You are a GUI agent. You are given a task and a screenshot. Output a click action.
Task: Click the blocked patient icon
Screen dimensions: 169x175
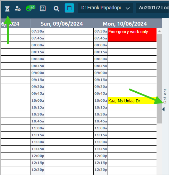(x=18, y=9)
